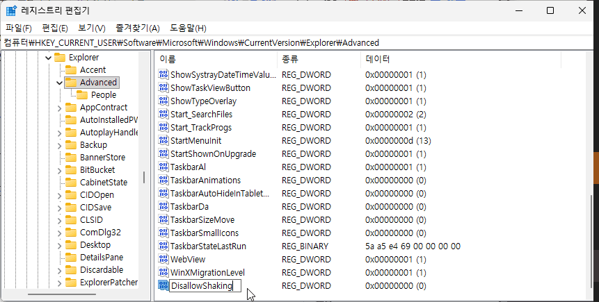Click the BannerStore folder icon
This screenshot has width=599, height=302.
coord(71,157)
